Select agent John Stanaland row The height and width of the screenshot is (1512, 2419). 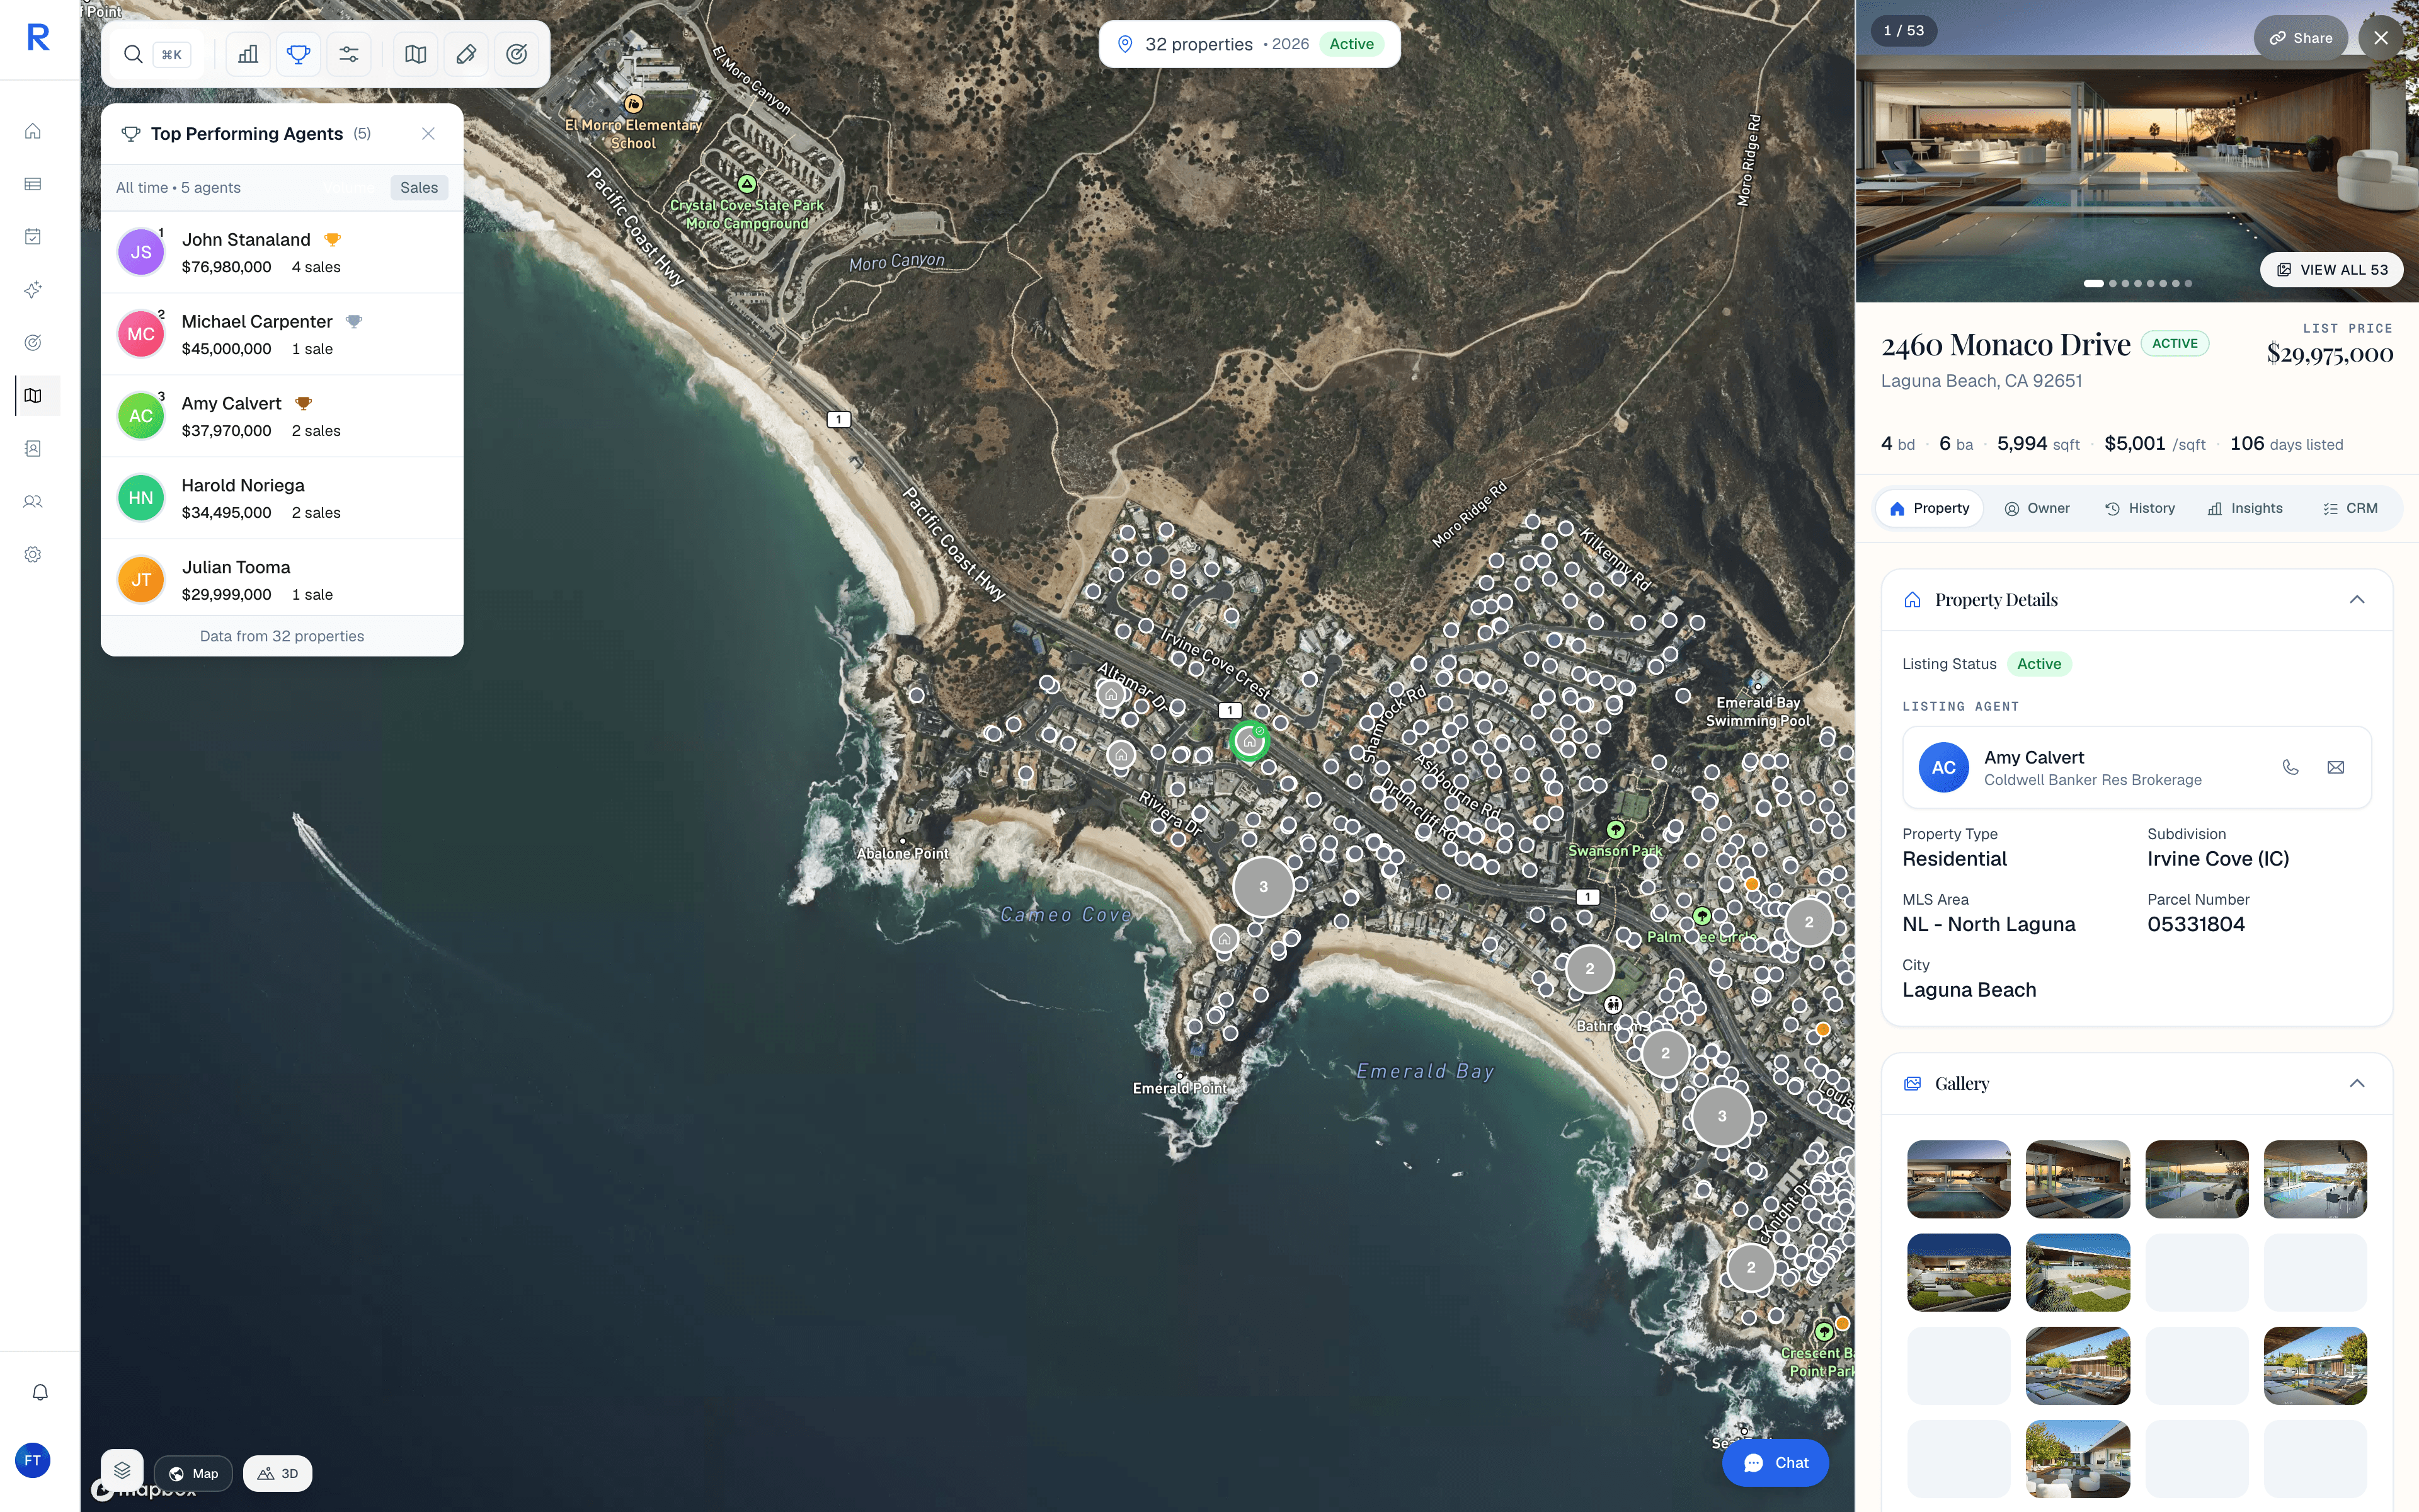coord(282,252)
